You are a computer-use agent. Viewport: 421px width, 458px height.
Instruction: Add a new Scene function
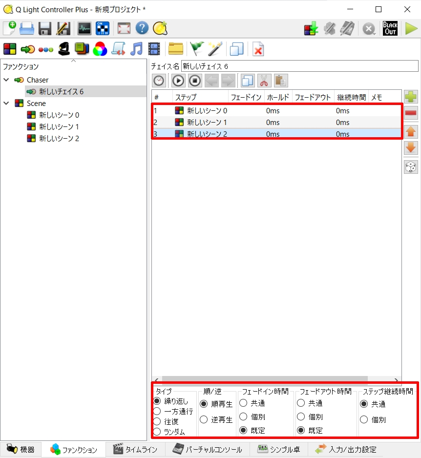coord(10,49)
